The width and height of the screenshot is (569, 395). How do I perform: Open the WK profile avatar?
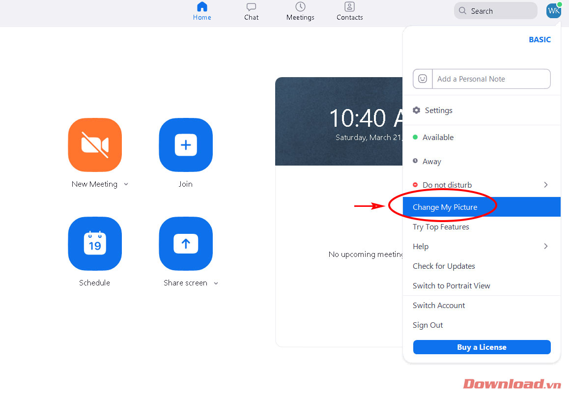[x=553, y=11]
